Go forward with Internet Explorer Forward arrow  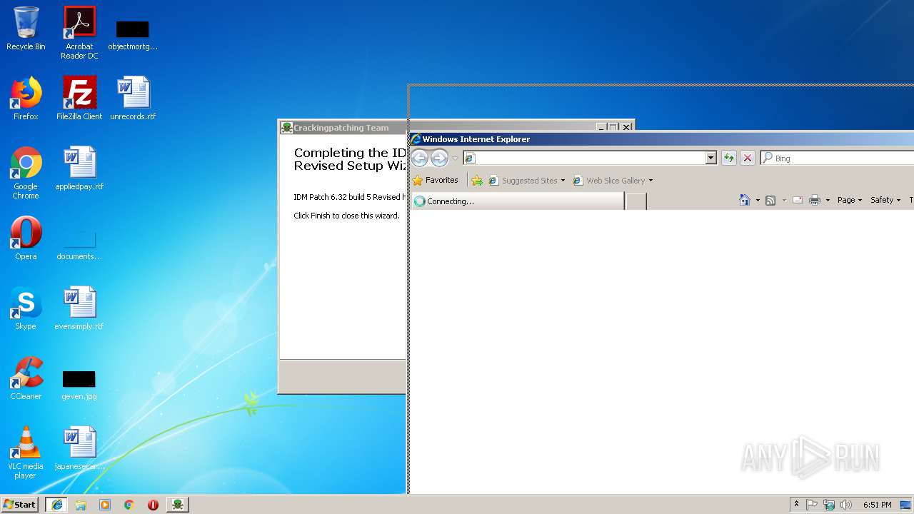click(439, 158)
